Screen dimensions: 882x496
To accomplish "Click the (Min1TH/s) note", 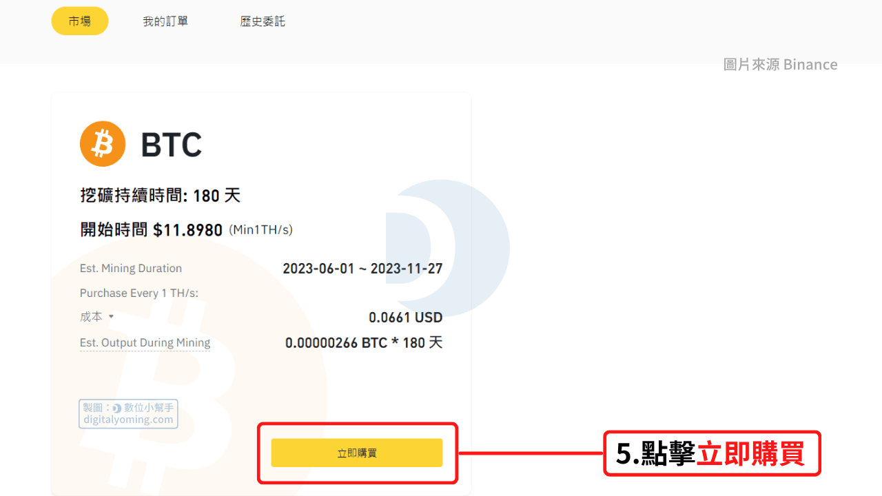I will coord(260,230).
